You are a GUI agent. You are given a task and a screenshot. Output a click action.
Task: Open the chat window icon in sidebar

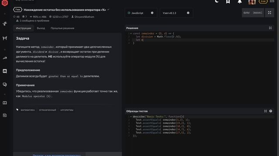[x=5, y=71]
